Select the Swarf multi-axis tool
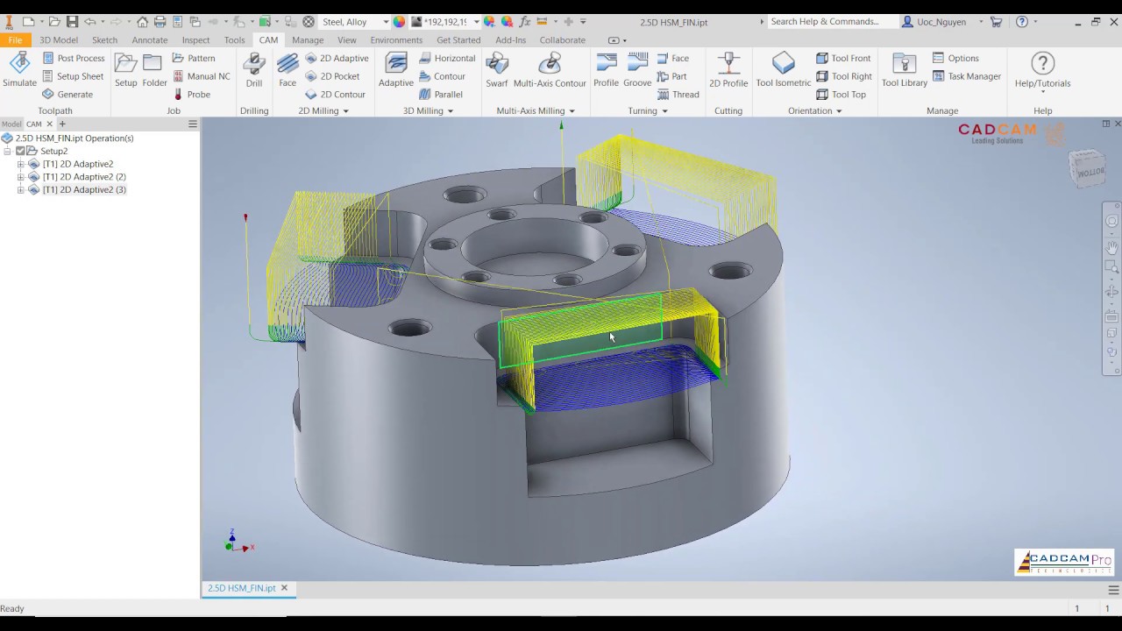Viewport: 1122px width, 631px height. click(497, 71)
